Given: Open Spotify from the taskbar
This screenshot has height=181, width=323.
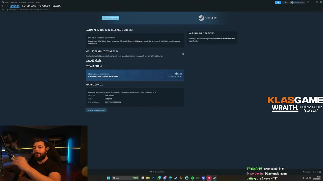Looking at the screenshot, I should point(192,178).
